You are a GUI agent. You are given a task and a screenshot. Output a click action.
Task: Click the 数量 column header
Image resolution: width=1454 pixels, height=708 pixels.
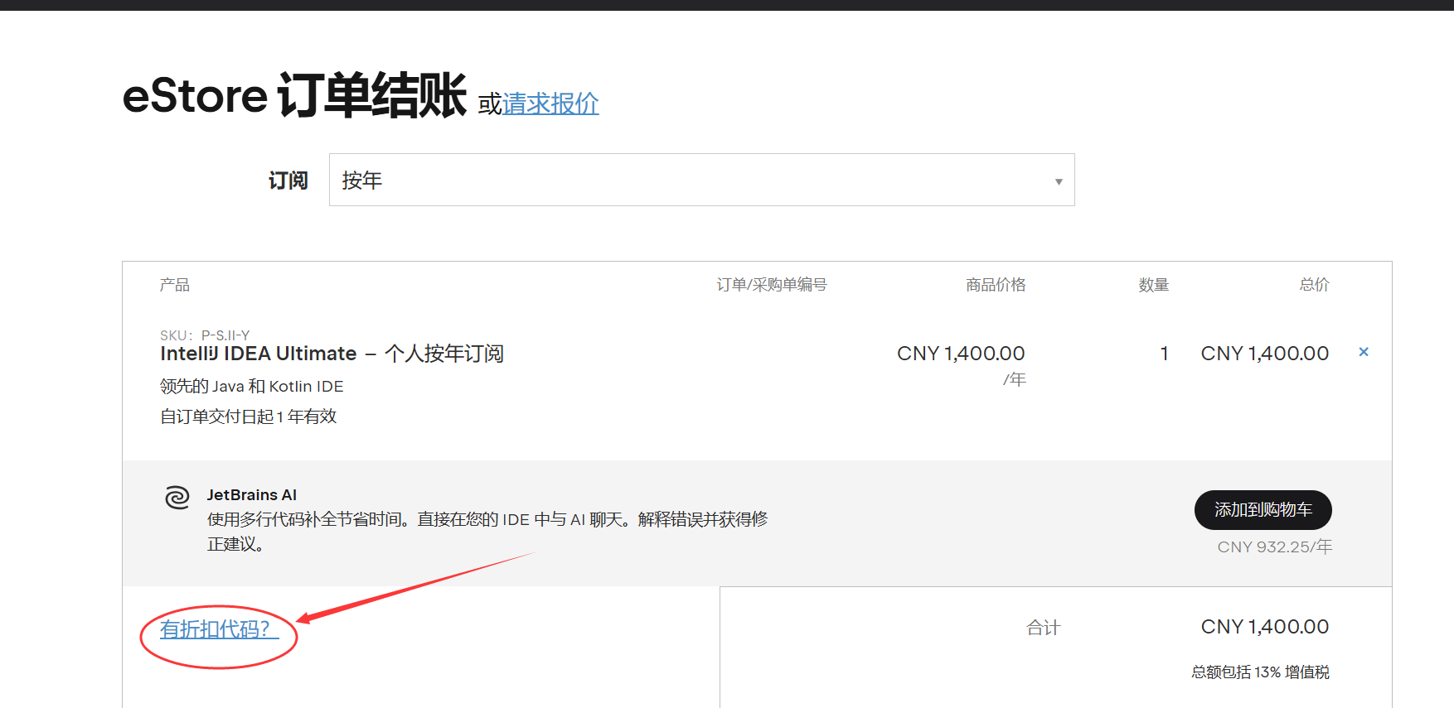coord(1154,285)
